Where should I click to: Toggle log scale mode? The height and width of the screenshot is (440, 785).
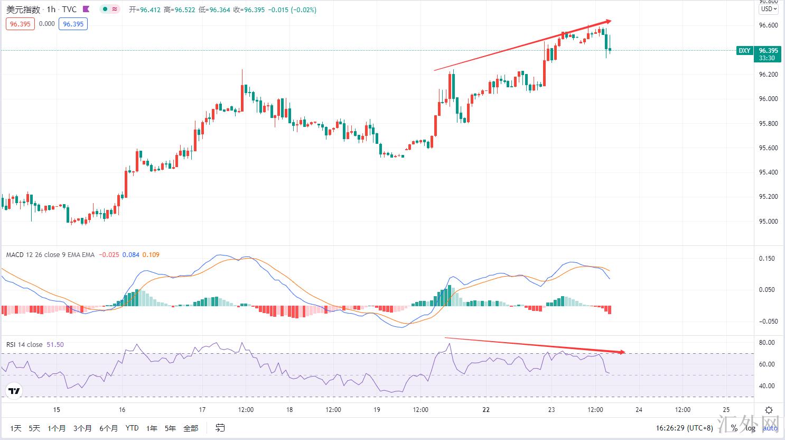[750, 428]
